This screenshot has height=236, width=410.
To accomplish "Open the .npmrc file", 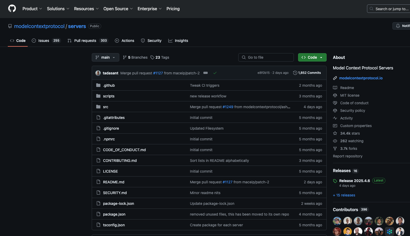I will pos(109,139).
